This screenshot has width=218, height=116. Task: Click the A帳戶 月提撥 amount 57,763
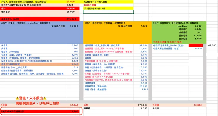(74, 105)
